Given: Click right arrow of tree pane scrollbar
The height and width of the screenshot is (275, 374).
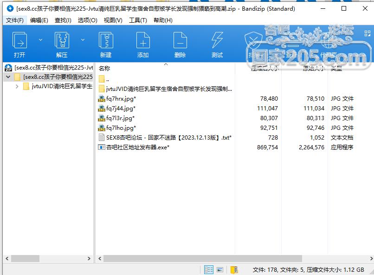Looking at the screenshot, I should [x=89, y=259].
